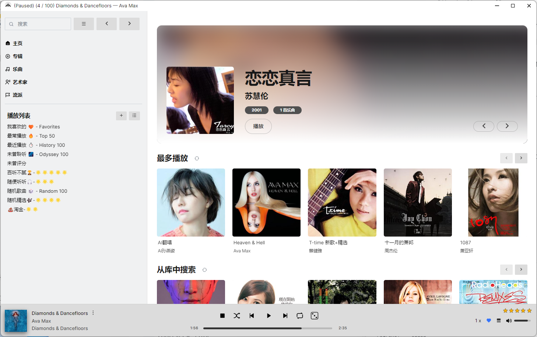Image resolution: width=537 pixels, height=337 pixels.
Task: Open 未曾聆听 Odyssey 100 playlist
Action: pyautogui.click(x=38, y=154)
